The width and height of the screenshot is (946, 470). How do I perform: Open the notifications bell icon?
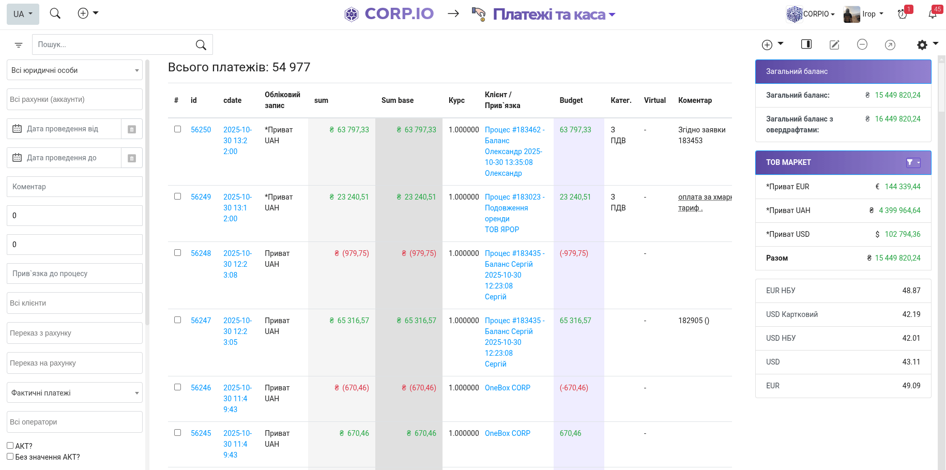tap(933, 14)
